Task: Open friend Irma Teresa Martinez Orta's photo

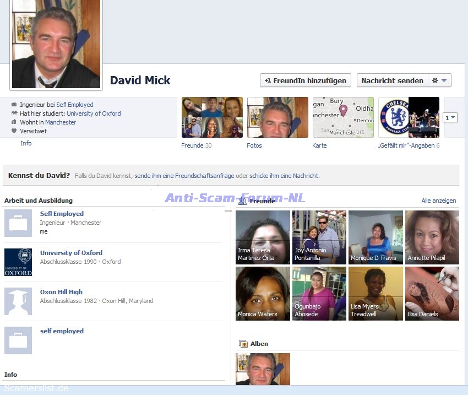Action: [x=263, y=237]
